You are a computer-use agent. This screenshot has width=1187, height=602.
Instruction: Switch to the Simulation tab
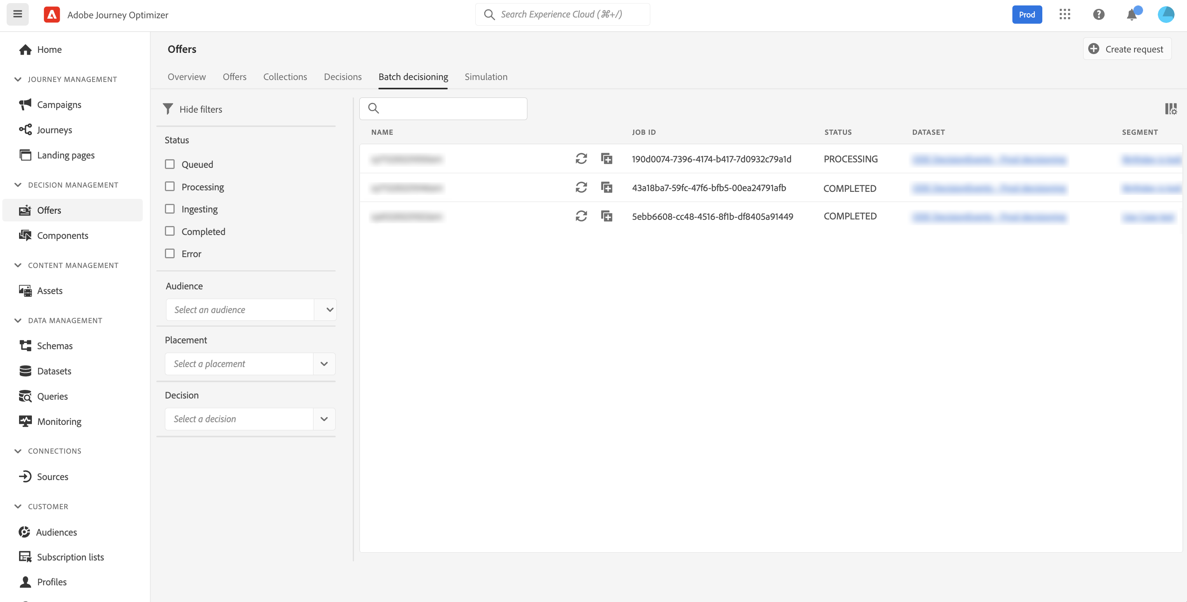tap(486, 77)
